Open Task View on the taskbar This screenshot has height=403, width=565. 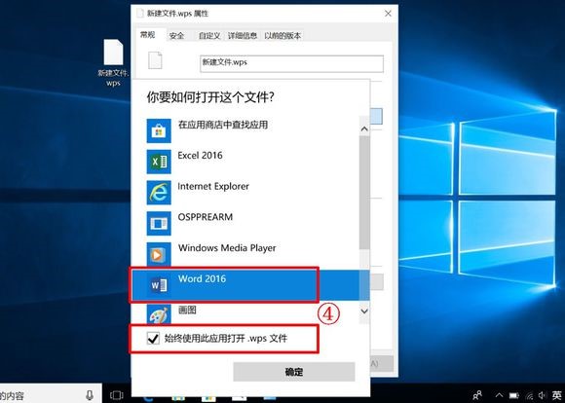click(x=117, y=395)
